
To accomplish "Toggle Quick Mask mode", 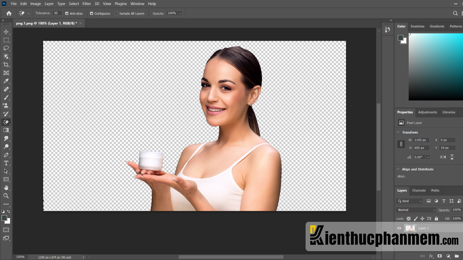I will click(x=6, y=230).
